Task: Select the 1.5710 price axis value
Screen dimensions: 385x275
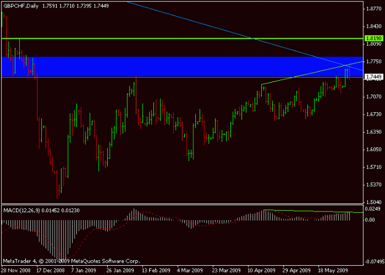Action: point(374,167)
